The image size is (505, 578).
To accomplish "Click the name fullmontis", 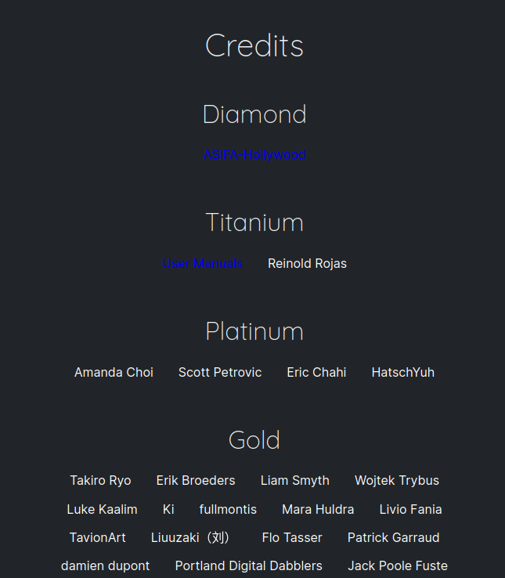I will pyautogui.click(x=228, y=509).
